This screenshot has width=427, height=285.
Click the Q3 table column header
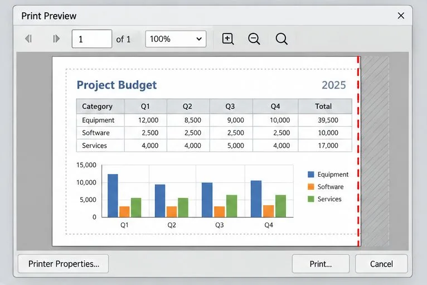point(230,107)
